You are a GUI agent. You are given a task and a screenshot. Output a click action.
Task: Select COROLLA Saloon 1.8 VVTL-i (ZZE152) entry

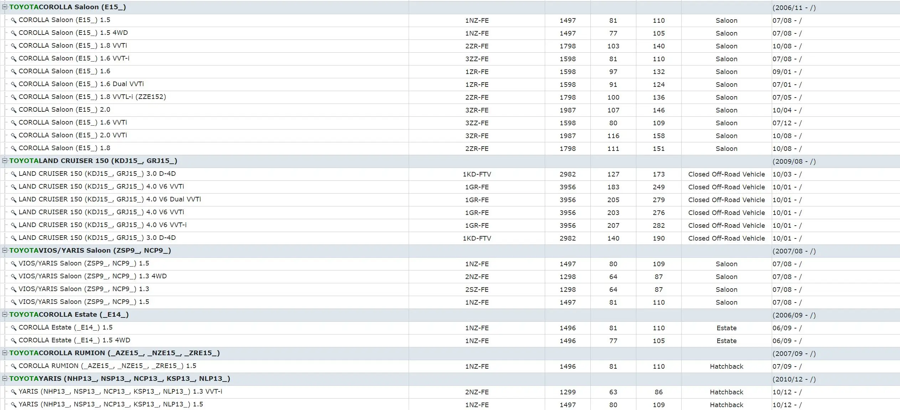click(92, 97)
